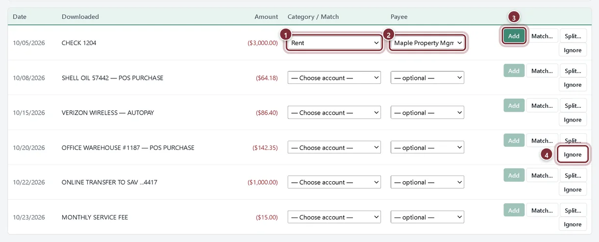
Task: Open payee dropdown for SHELL OIL row
Action: click(427, 78)
